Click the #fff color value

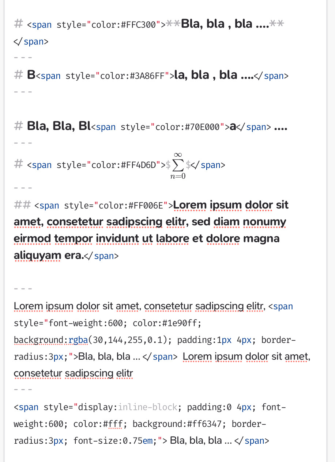112,424
